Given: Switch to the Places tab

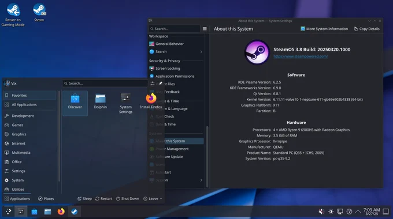Looking at the screenshot, I should [x=46, y=199].
